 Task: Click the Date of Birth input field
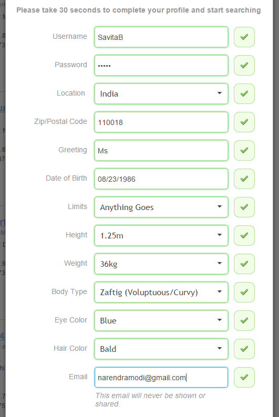pyautogui.click(x=161, y=179)
